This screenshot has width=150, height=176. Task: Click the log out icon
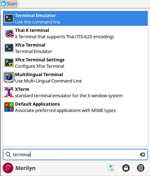coord(141,168)
